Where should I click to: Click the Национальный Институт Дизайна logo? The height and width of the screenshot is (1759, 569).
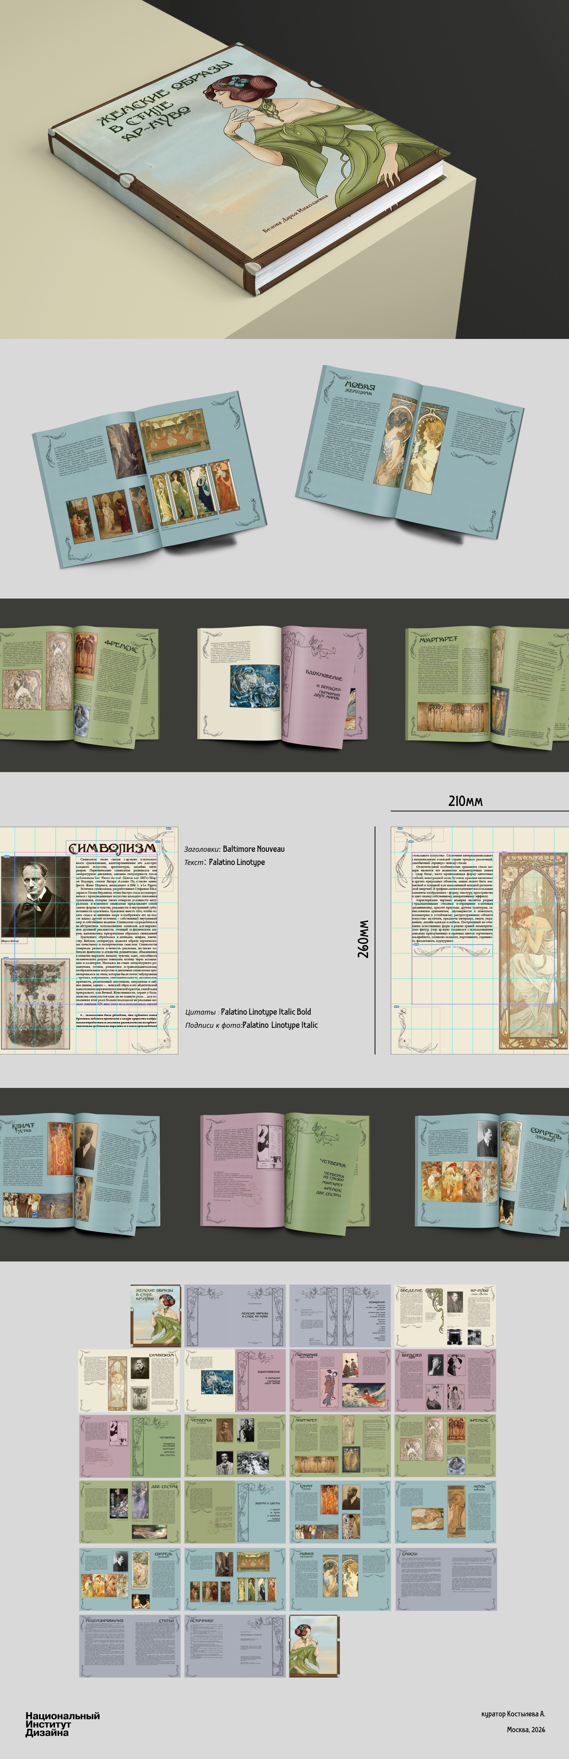pyautogui.click(x=62, y=1723)
